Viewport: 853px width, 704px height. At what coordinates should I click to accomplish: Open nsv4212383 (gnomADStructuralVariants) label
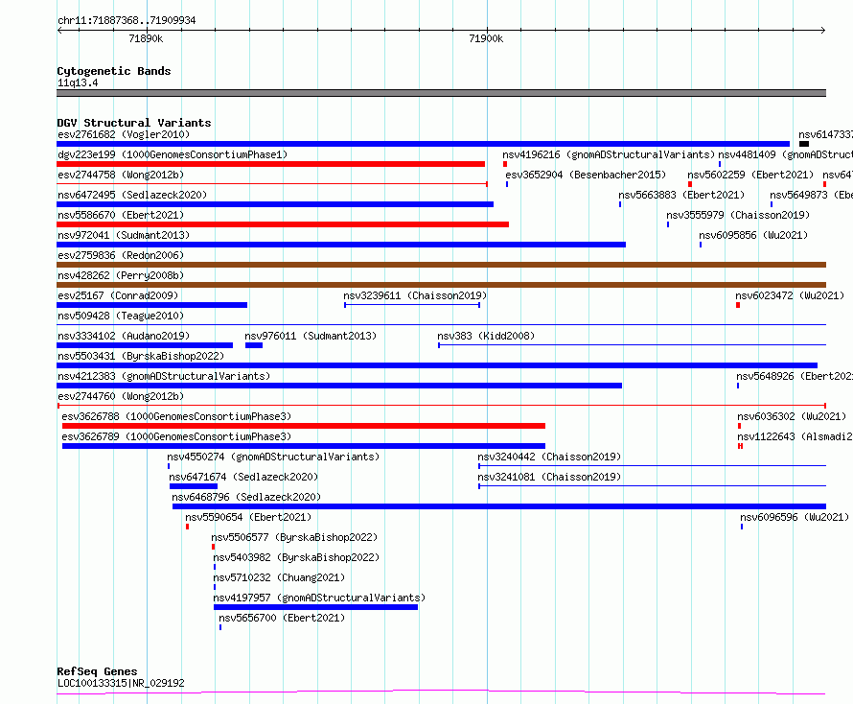(164, 376)
